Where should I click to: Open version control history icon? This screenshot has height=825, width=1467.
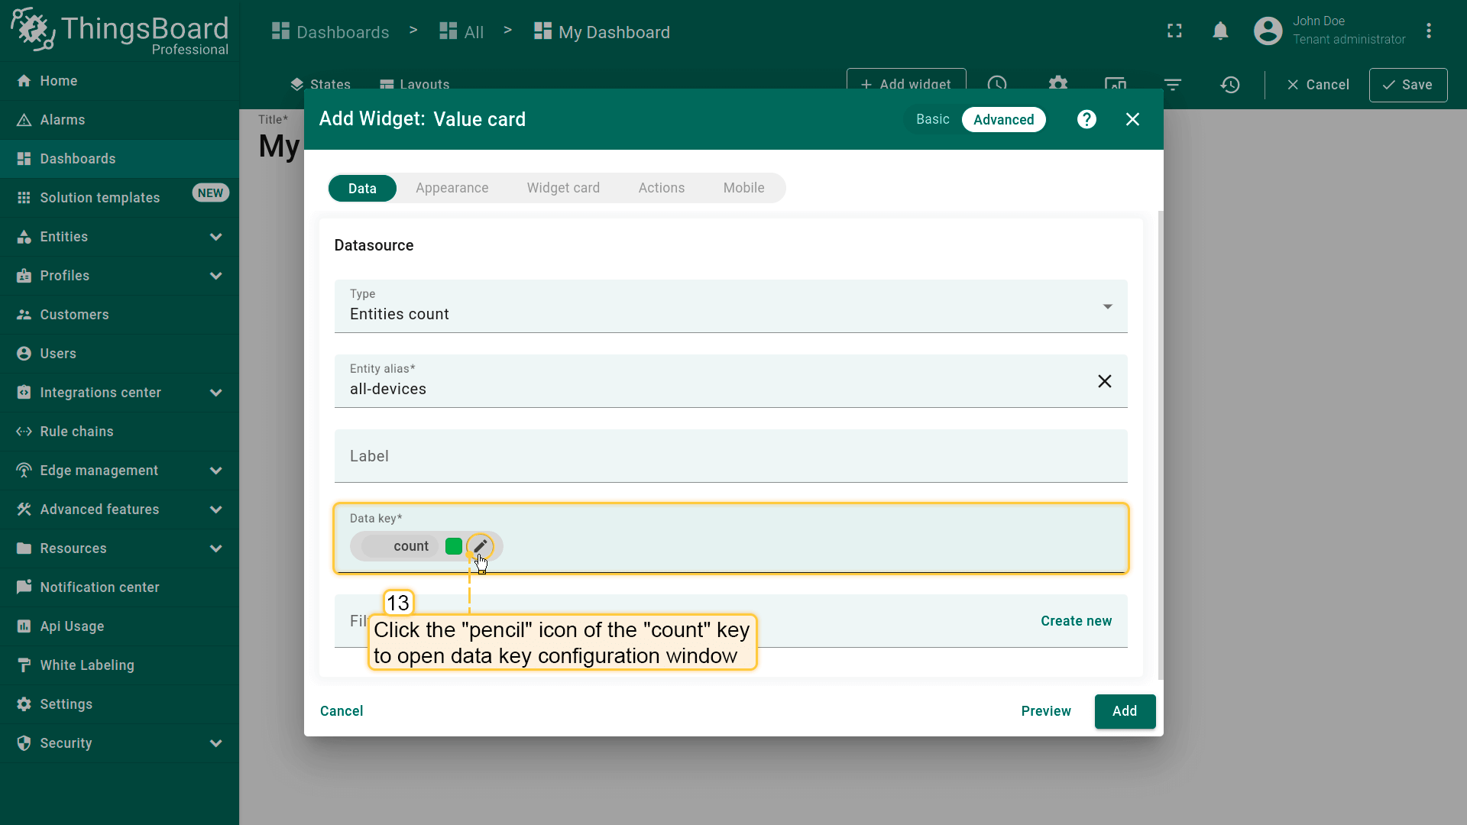coord(1229,85)
